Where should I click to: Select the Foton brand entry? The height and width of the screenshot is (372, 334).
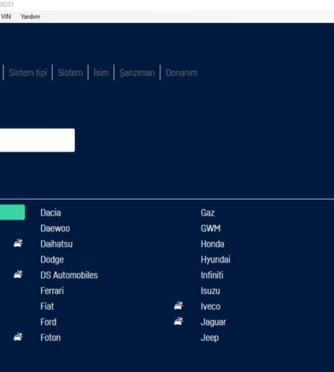click(x=51, y=338)
